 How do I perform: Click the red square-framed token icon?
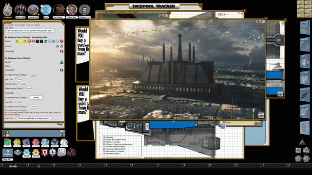point(45,152)
